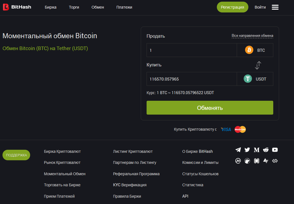Open BitHash Reddit icon
294x204 pixels.
pos(266,149)
